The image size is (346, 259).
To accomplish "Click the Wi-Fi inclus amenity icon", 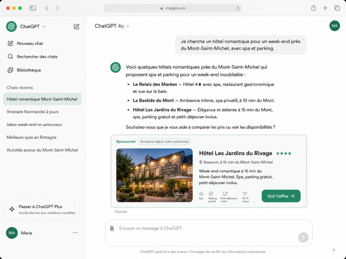I will [245, 194].
